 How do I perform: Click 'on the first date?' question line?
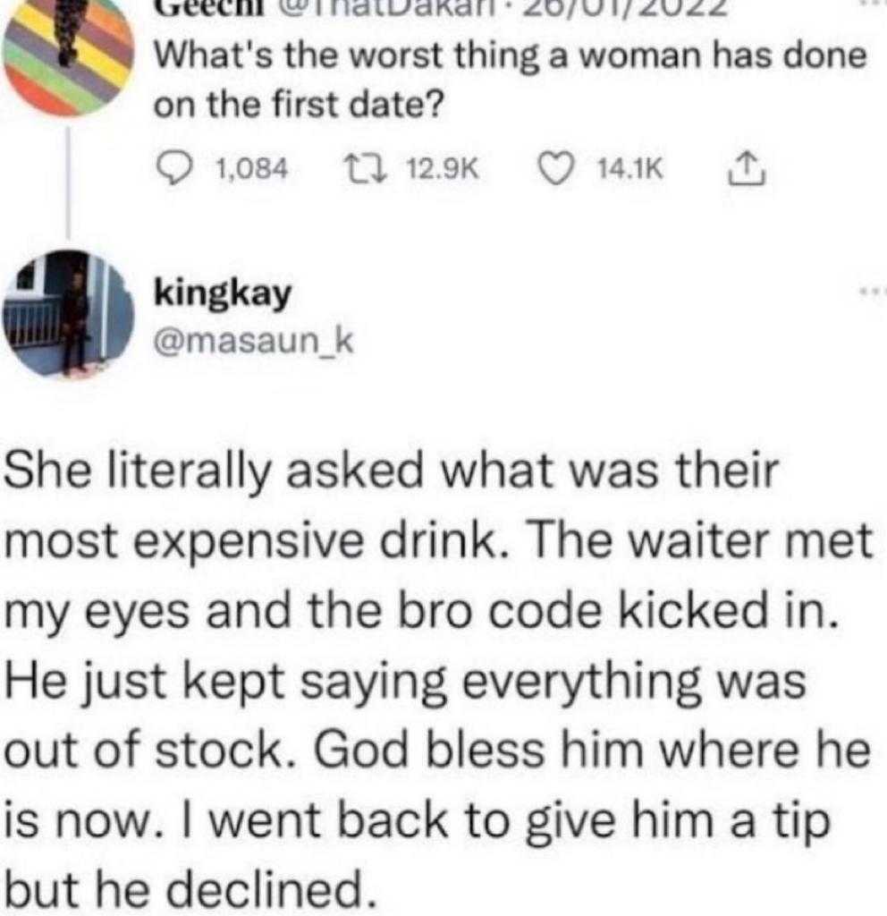point(299,106)
